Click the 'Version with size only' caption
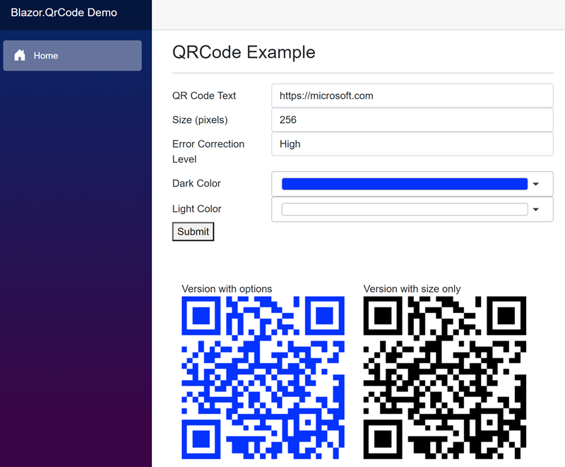The width and height of the screenshot is (565, 467). coord(412,289)
